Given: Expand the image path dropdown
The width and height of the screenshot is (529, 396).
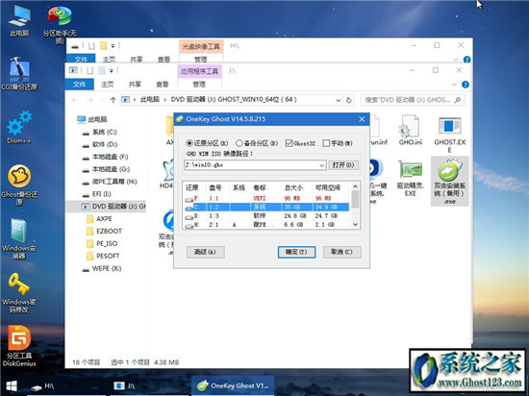Looking at the screenshot, I should tap(321, 165).
